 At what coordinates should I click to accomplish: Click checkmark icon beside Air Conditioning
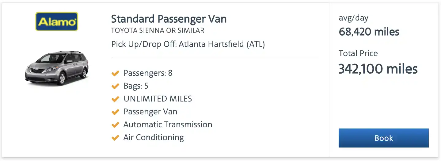click(x=115, y=138)
